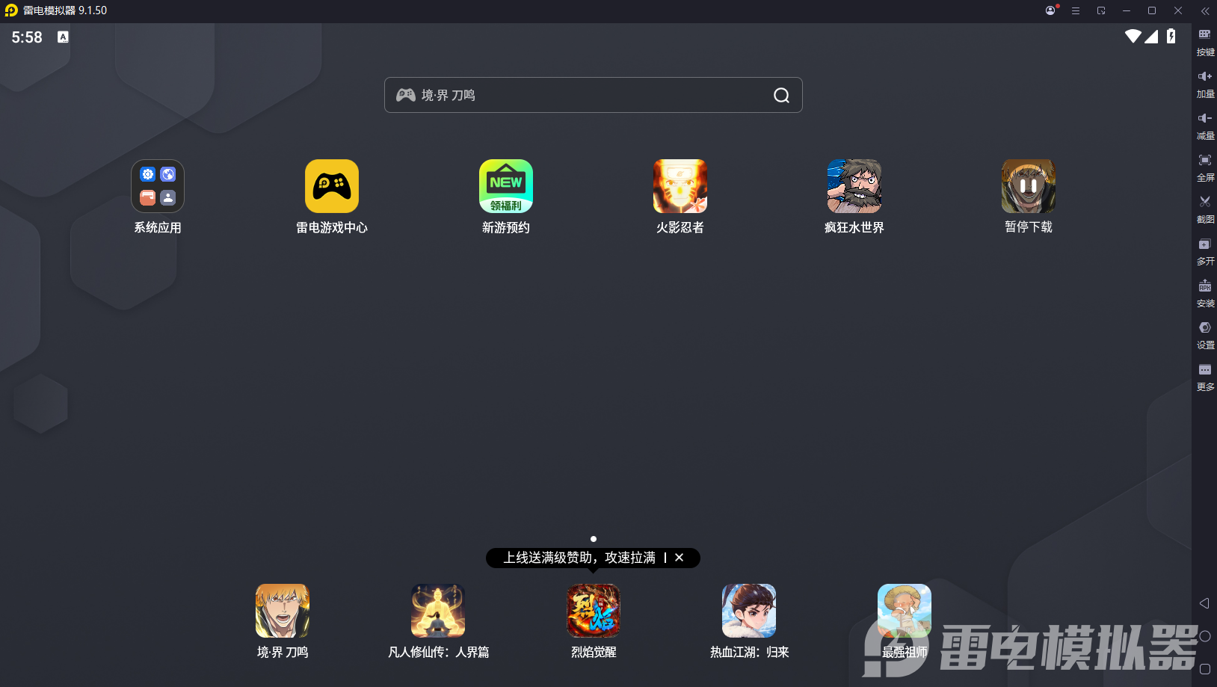This screenshot has height=687, width=1217.
Task: Launch the 烈焰觉醒 game in the dock
Action: pyautogui.click(x=594, y=611)
